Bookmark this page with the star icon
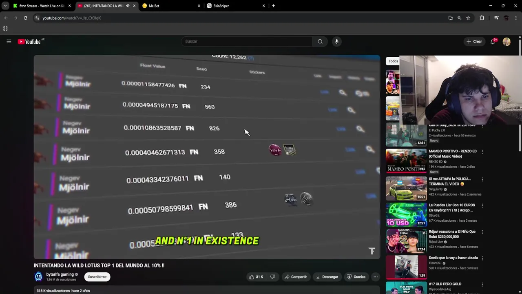This screenshot has height=294, width=522. (468, 18)
